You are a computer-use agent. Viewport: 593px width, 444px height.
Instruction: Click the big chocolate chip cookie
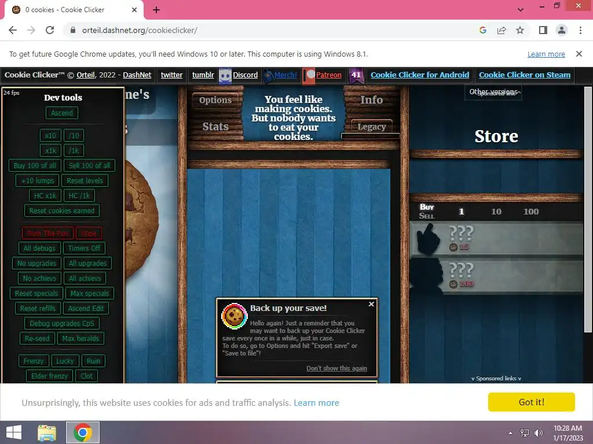[142, 219]
